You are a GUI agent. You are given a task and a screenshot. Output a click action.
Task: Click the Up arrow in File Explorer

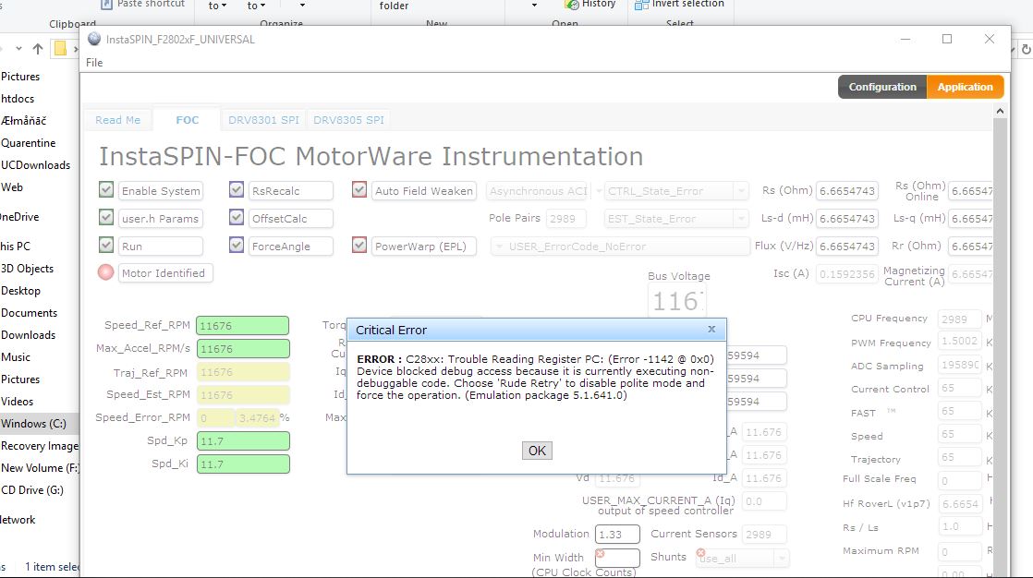38,48
